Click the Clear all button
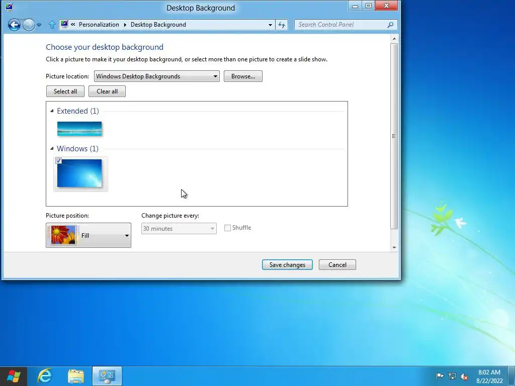Viewport: 515px width, 386px height. (x=107, y=91)
